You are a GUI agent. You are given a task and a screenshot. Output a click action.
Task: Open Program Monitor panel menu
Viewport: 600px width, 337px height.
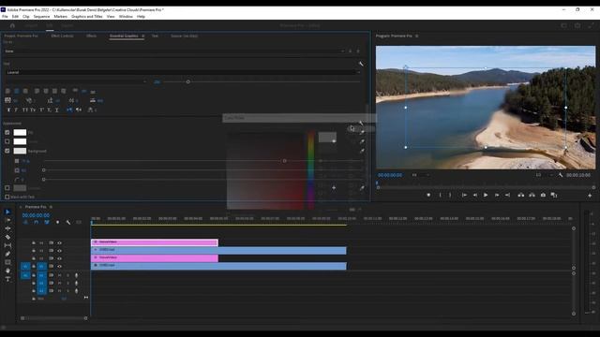click(x=416, y=36)
